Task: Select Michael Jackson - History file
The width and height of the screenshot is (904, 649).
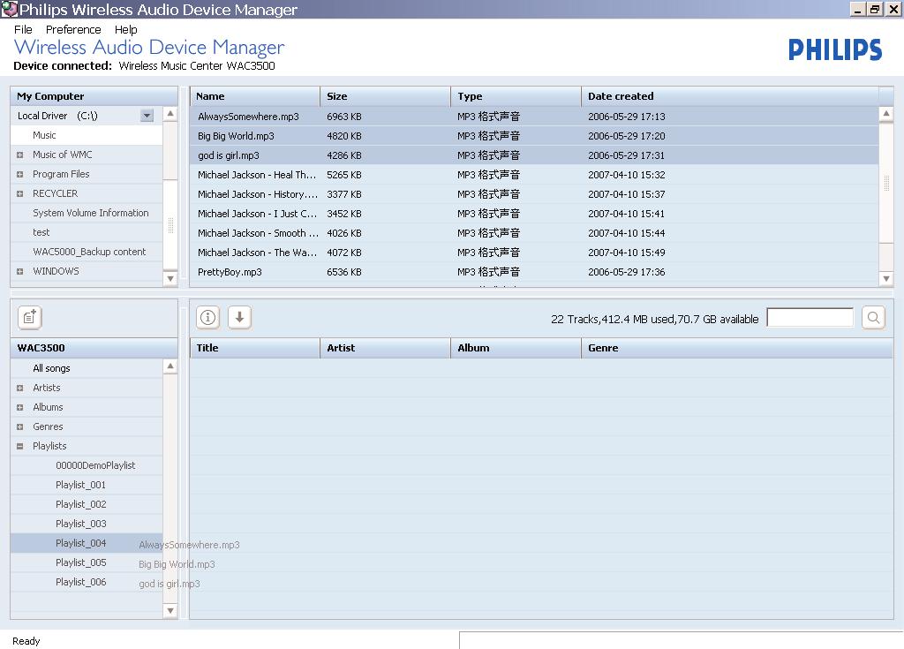Action: click(x=534, y=194)
